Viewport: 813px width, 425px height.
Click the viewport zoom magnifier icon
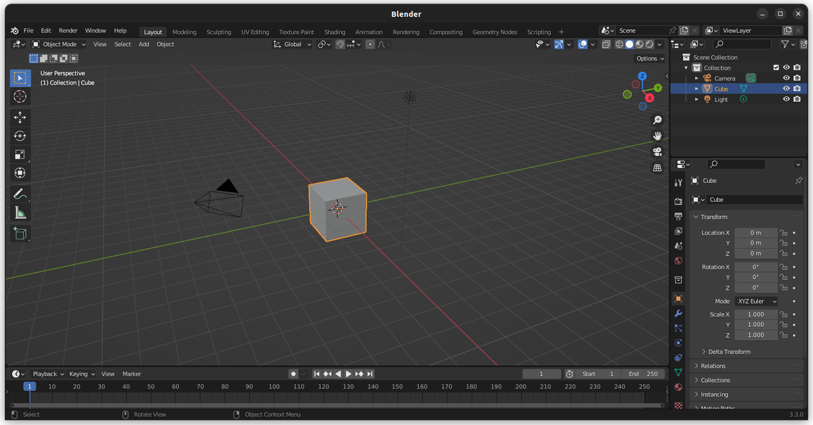coord(657,120)
